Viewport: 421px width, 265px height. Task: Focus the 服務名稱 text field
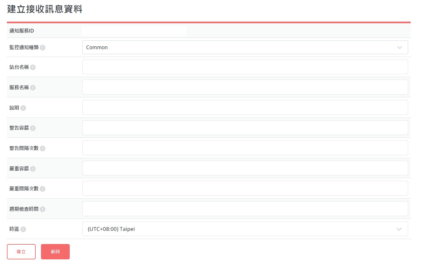coord(245,87)
